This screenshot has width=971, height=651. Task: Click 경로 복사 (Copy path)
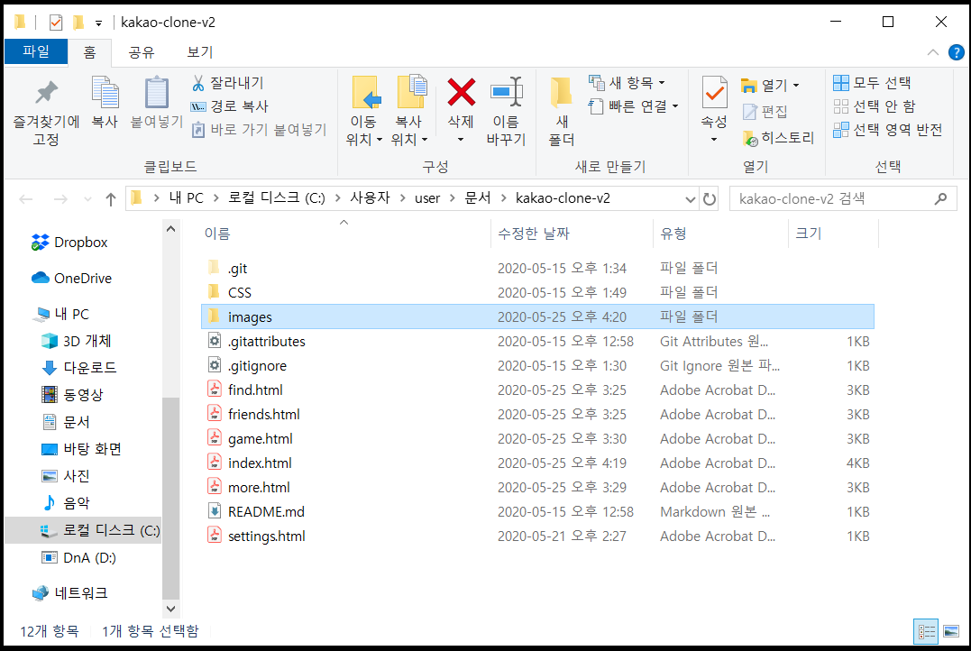tap(229, 105)
